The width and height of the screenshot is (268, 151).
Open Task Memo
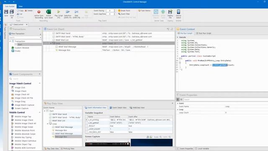point(144,10)
